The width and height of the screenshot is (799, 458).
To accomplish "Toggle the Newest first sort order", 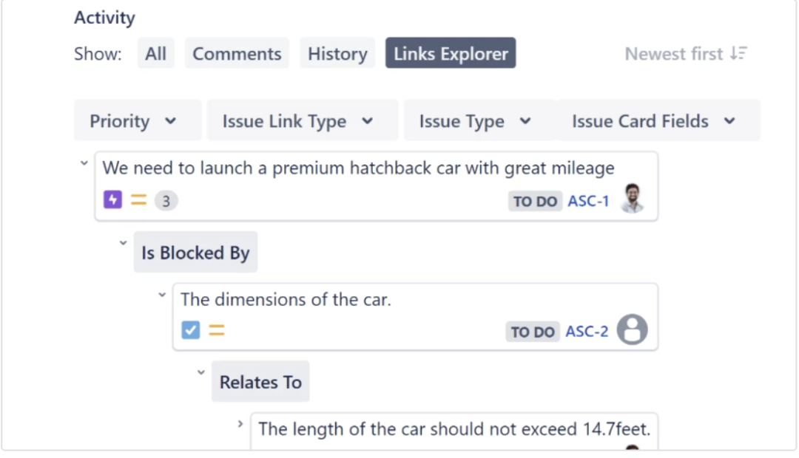I will [x=686, y=54].
